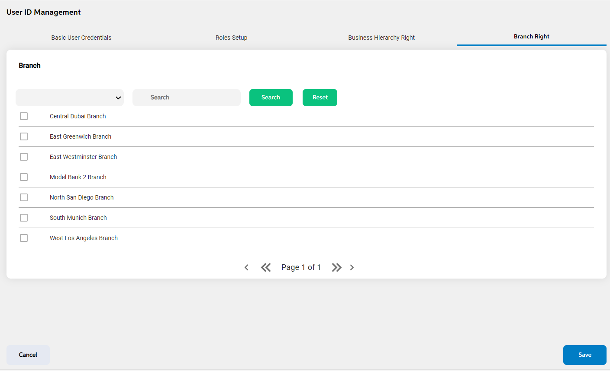610x371 pixels.
Task: Click the Central Dubai Branch label
Action: pos(78,116)
